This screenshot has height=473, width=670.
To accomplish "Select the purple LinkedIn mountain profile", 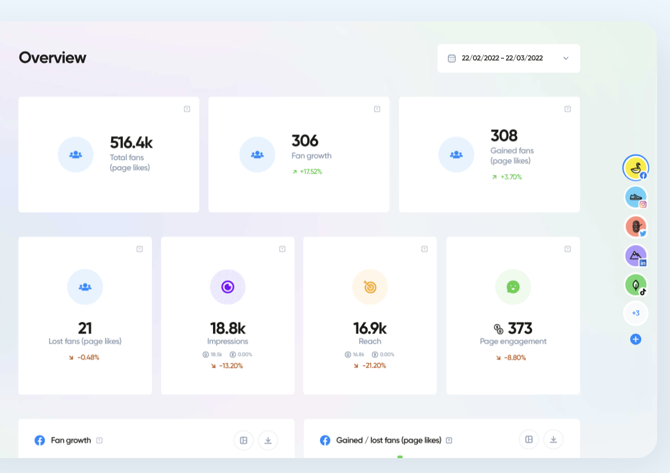I will (636, 256).
